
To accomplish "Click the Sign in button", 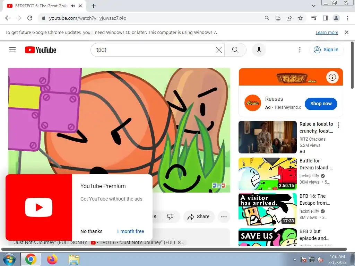I will point(326,50).
